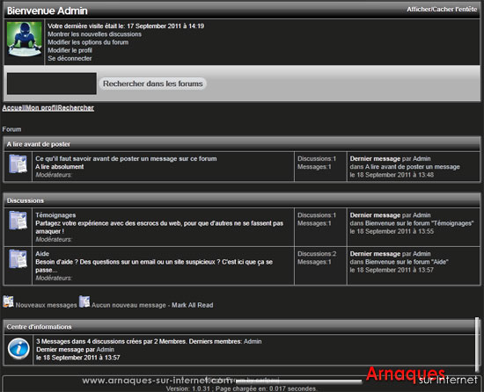Image resolution: width=484 pixels, height=392 pixels.
Task: Open 'Montrer les nouvelles discussions'
Action: [94, 34]
